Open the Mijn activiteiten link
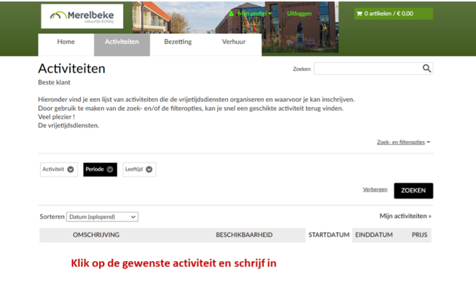This screenshot has width=476, height=289. 405,216
